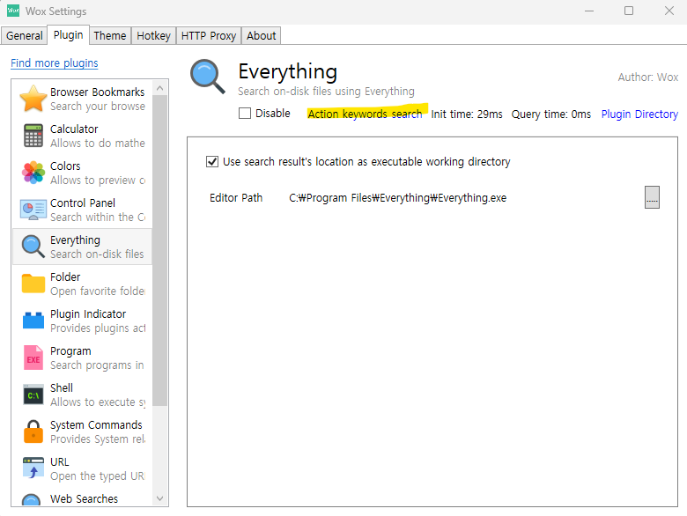Select the Browser Bookmarks plugin name
687x516 pixels.
click(x=97, y=92)
